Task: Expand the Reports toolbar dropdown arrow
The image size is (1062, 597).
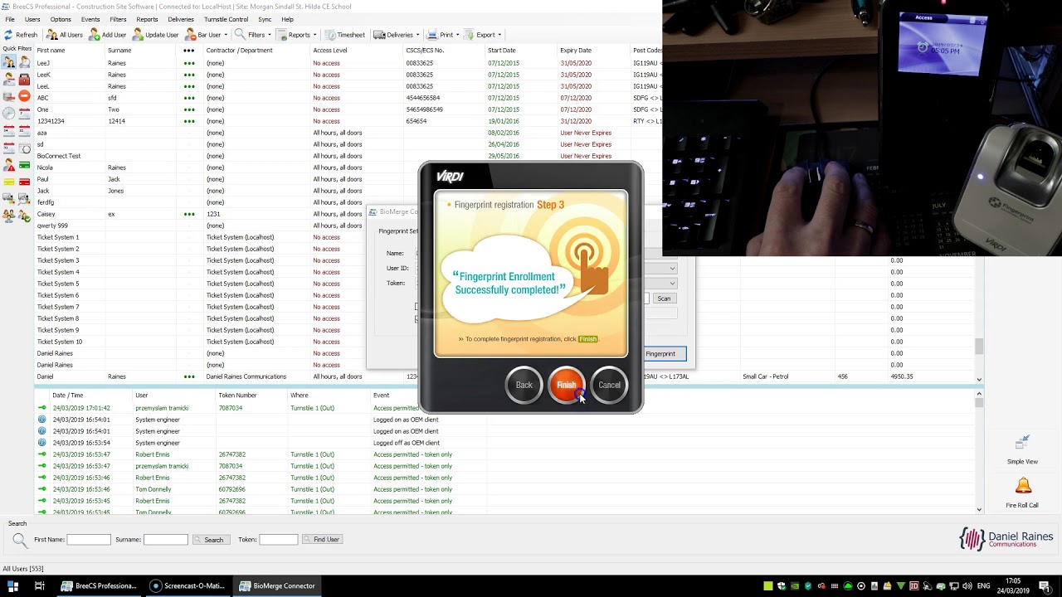Action: coord(315,35)
